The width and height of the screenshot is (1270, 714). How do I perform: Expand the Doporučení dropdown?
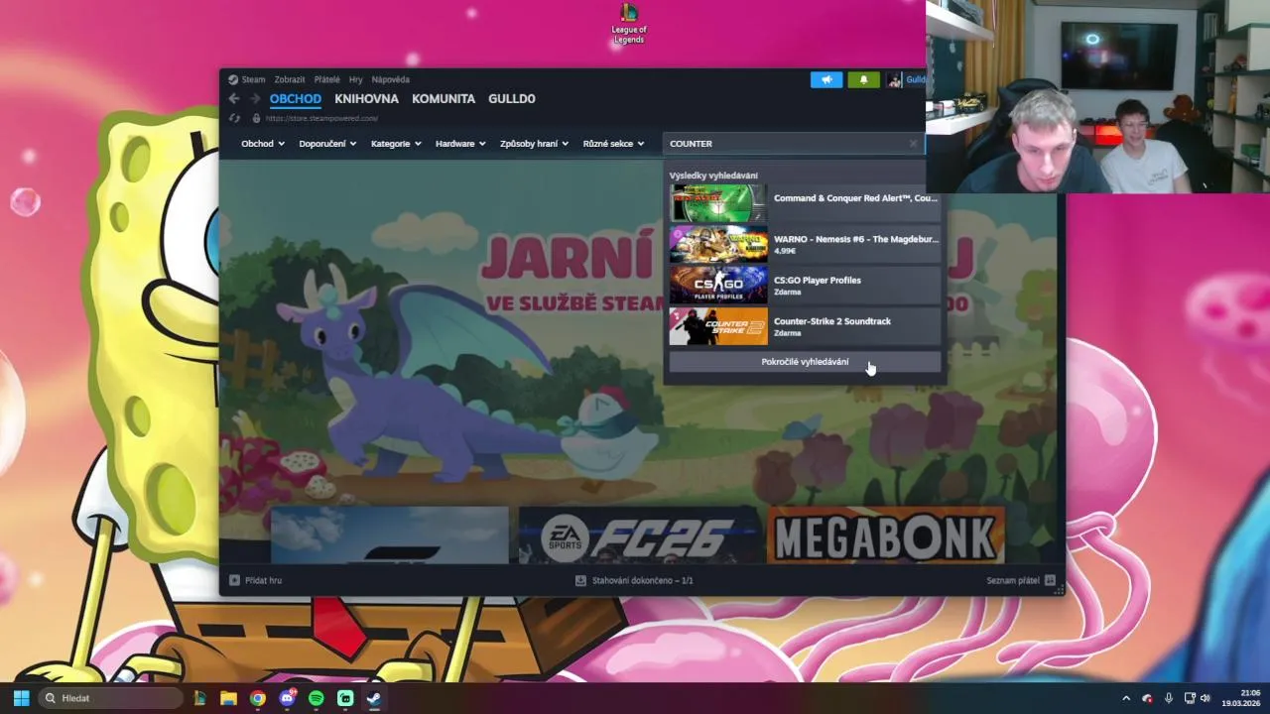click(x=327, y=144)
